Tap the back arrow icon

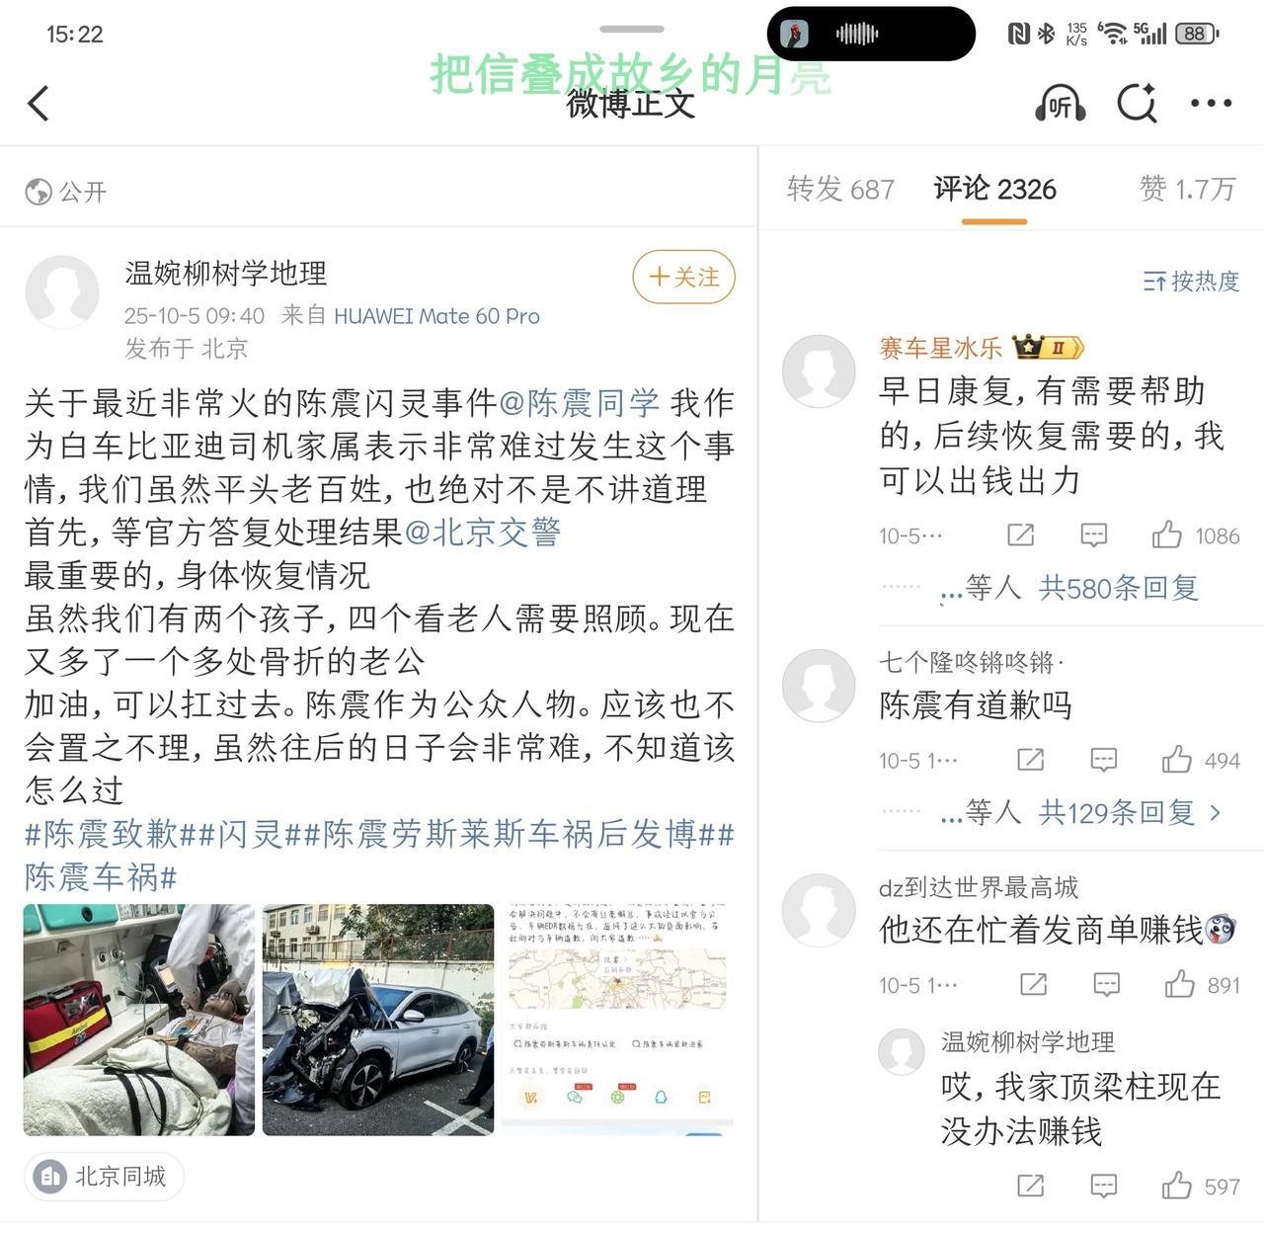(39, 103)
